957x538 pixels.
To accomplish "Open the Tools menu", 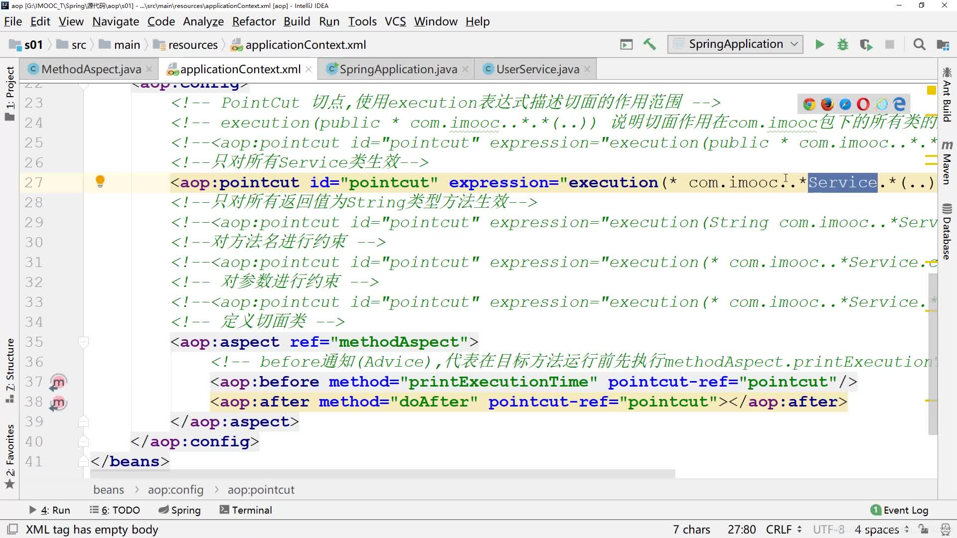I will 362,21.
